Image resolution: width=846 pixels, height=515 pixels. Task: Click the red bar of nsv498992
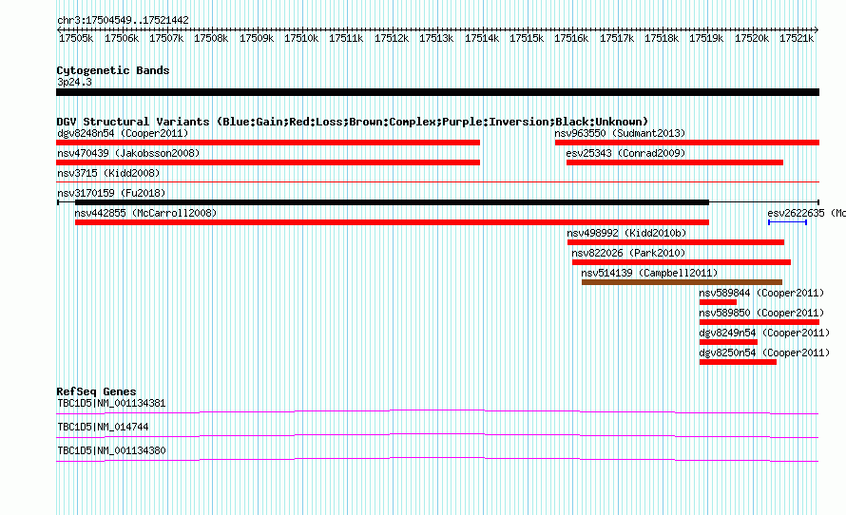pos(676,242)
